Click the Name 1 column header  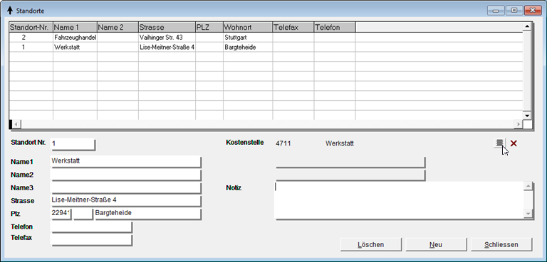tap(75, 27)
